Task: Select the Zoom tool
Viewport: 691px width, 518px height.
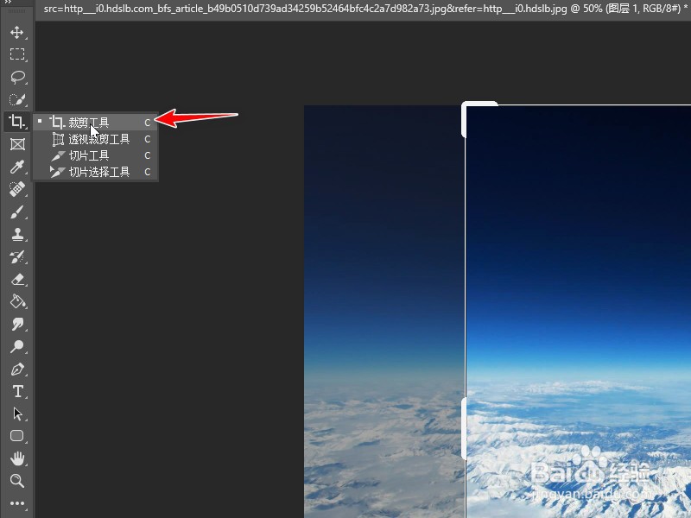Action: 17,481
